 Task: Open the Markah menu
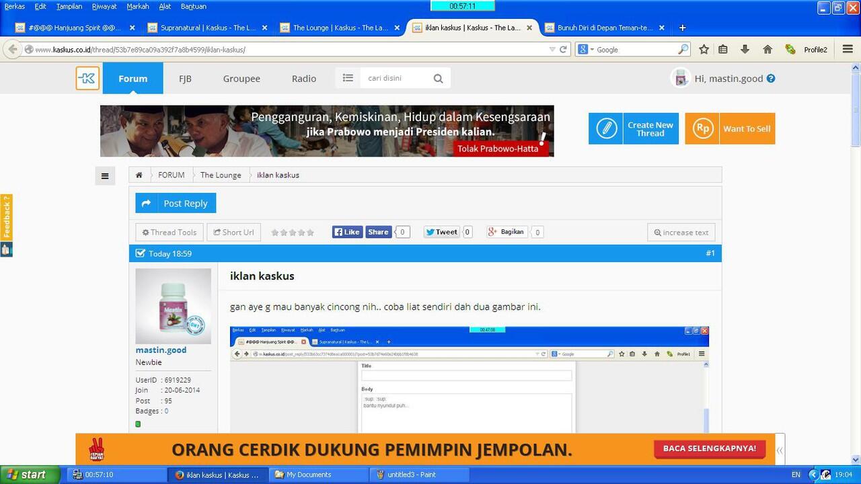click(138, 6)
